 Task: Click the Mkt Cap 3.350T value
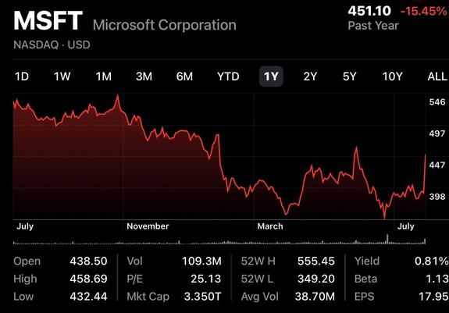click(203, 297)
